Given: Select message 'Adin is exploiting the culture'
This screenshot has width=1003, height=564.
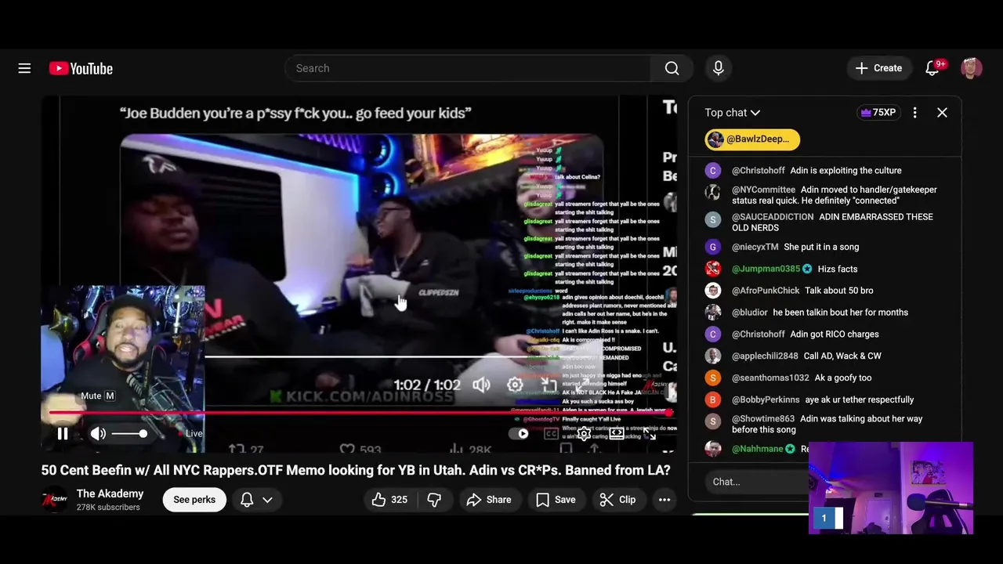Looking at the screenshot, I should (x=845, y=171).
